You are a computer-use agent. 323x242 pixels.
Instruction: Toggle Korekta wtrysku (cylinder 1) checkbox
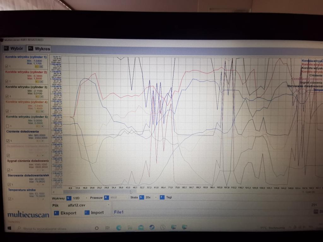coord(7,66)
